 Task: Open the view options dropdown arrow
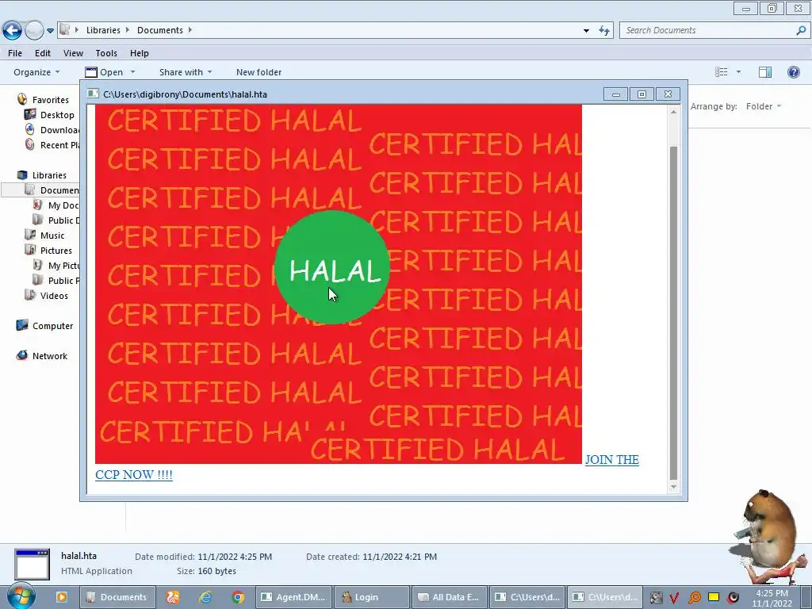coord(738,72)
